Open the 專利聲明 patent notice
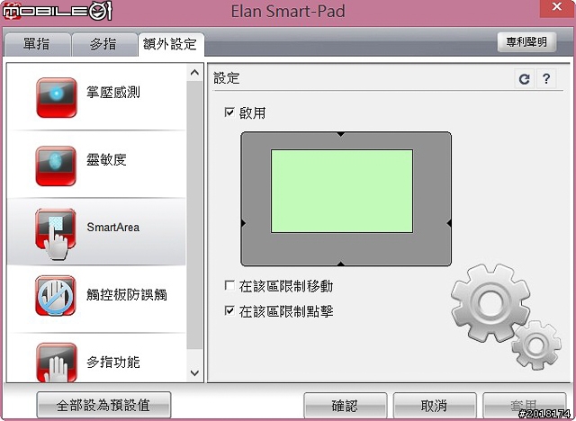This screenshot has width=576, height=421. pyautogui.click(x=526, y=42)
